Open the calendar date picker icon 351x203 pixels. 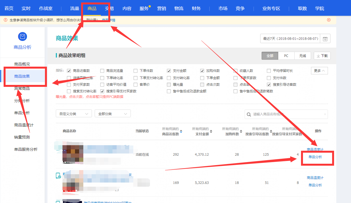[325, 38]
